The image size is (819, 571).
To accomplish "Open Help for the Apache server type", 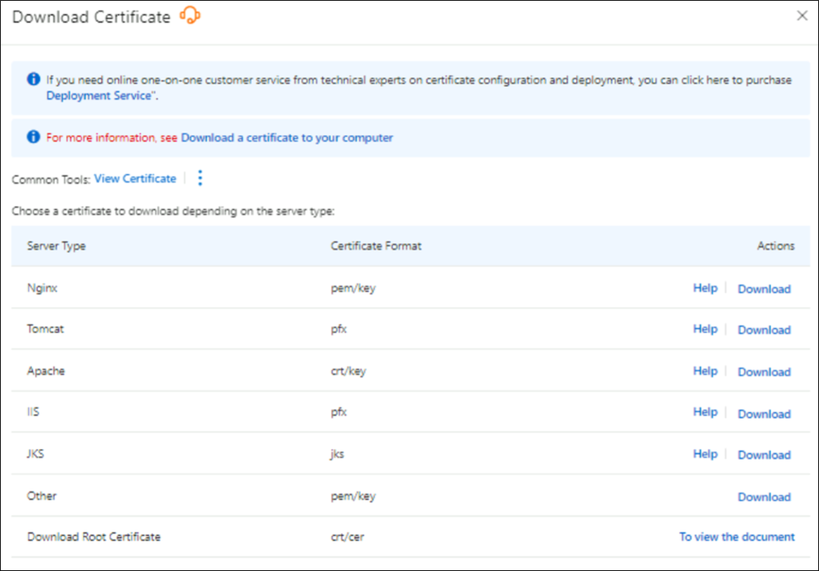I will (x=705, y=371).
